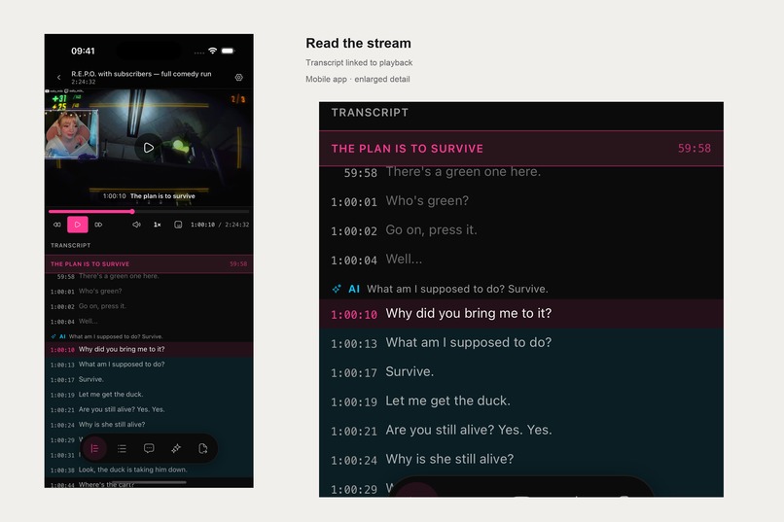The width and height of the screenshot is (784, 522).
Task: Click AI sparkle icon in enlarged summary row
Action: [x=337, y=289]
